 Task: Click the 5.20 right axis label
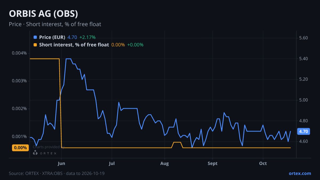(304, 79)
